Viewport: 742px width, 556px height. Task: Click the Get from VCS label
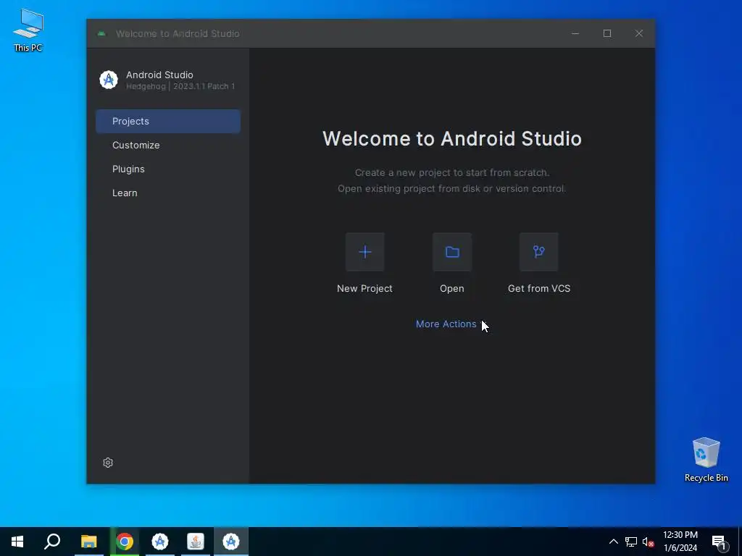coord(539,288)
